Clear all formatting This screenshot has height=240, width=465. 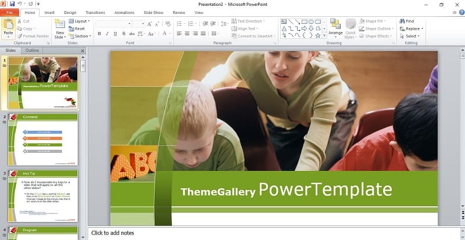pos(168,24)
